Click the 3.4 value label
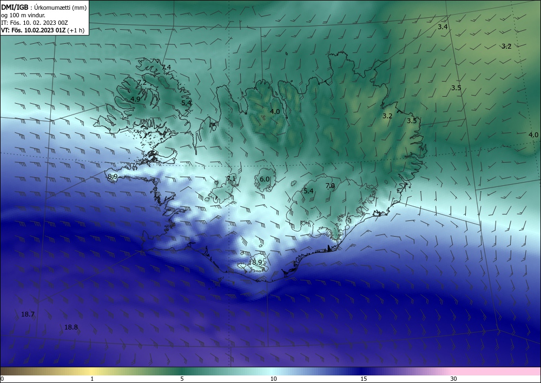The height and width of the screenshot is (383, 541). tap(443, 26)
